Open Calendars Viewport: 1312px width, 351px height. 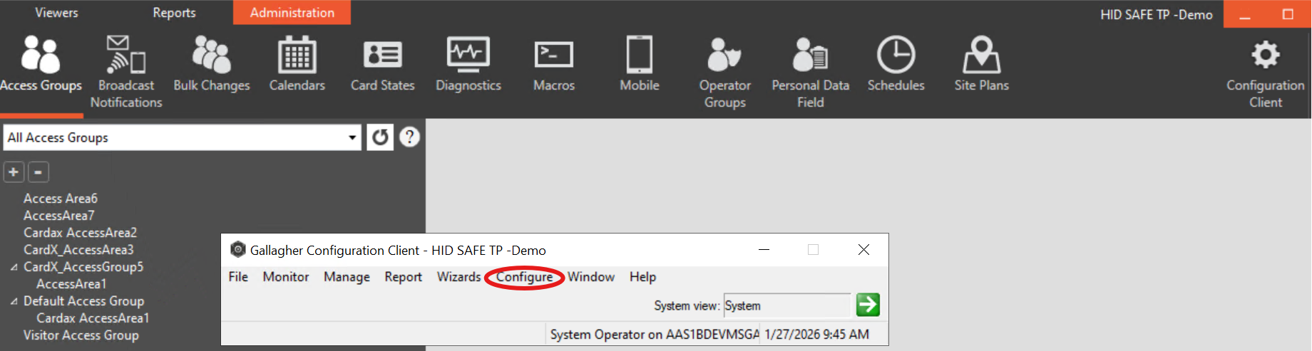point(297,64)
